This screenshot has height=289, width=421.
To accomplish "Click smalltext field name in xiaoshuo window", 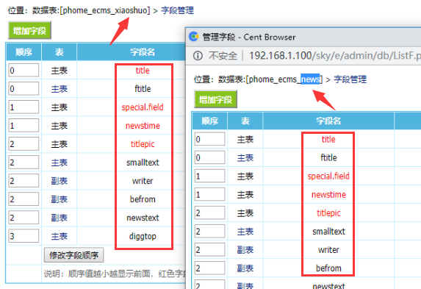I will click(143, 163).
